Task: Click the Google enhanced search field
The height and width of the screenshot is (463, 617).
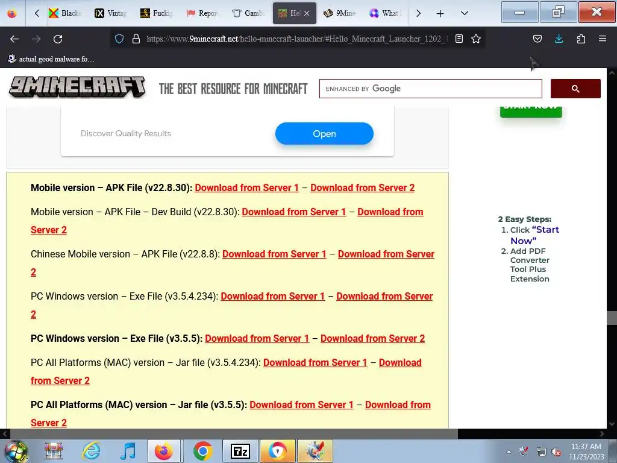Action: point(430,89)
